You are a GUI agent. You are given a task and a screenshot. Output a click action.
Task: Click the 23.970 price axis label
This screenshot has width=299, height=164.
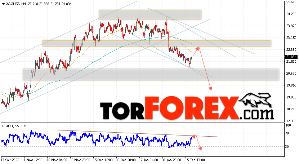coord(291,26)
